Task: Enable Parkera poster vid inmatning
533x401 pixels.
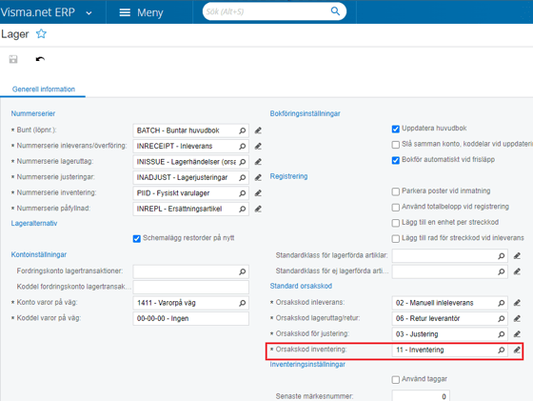Action: click(x=395, y=191)
